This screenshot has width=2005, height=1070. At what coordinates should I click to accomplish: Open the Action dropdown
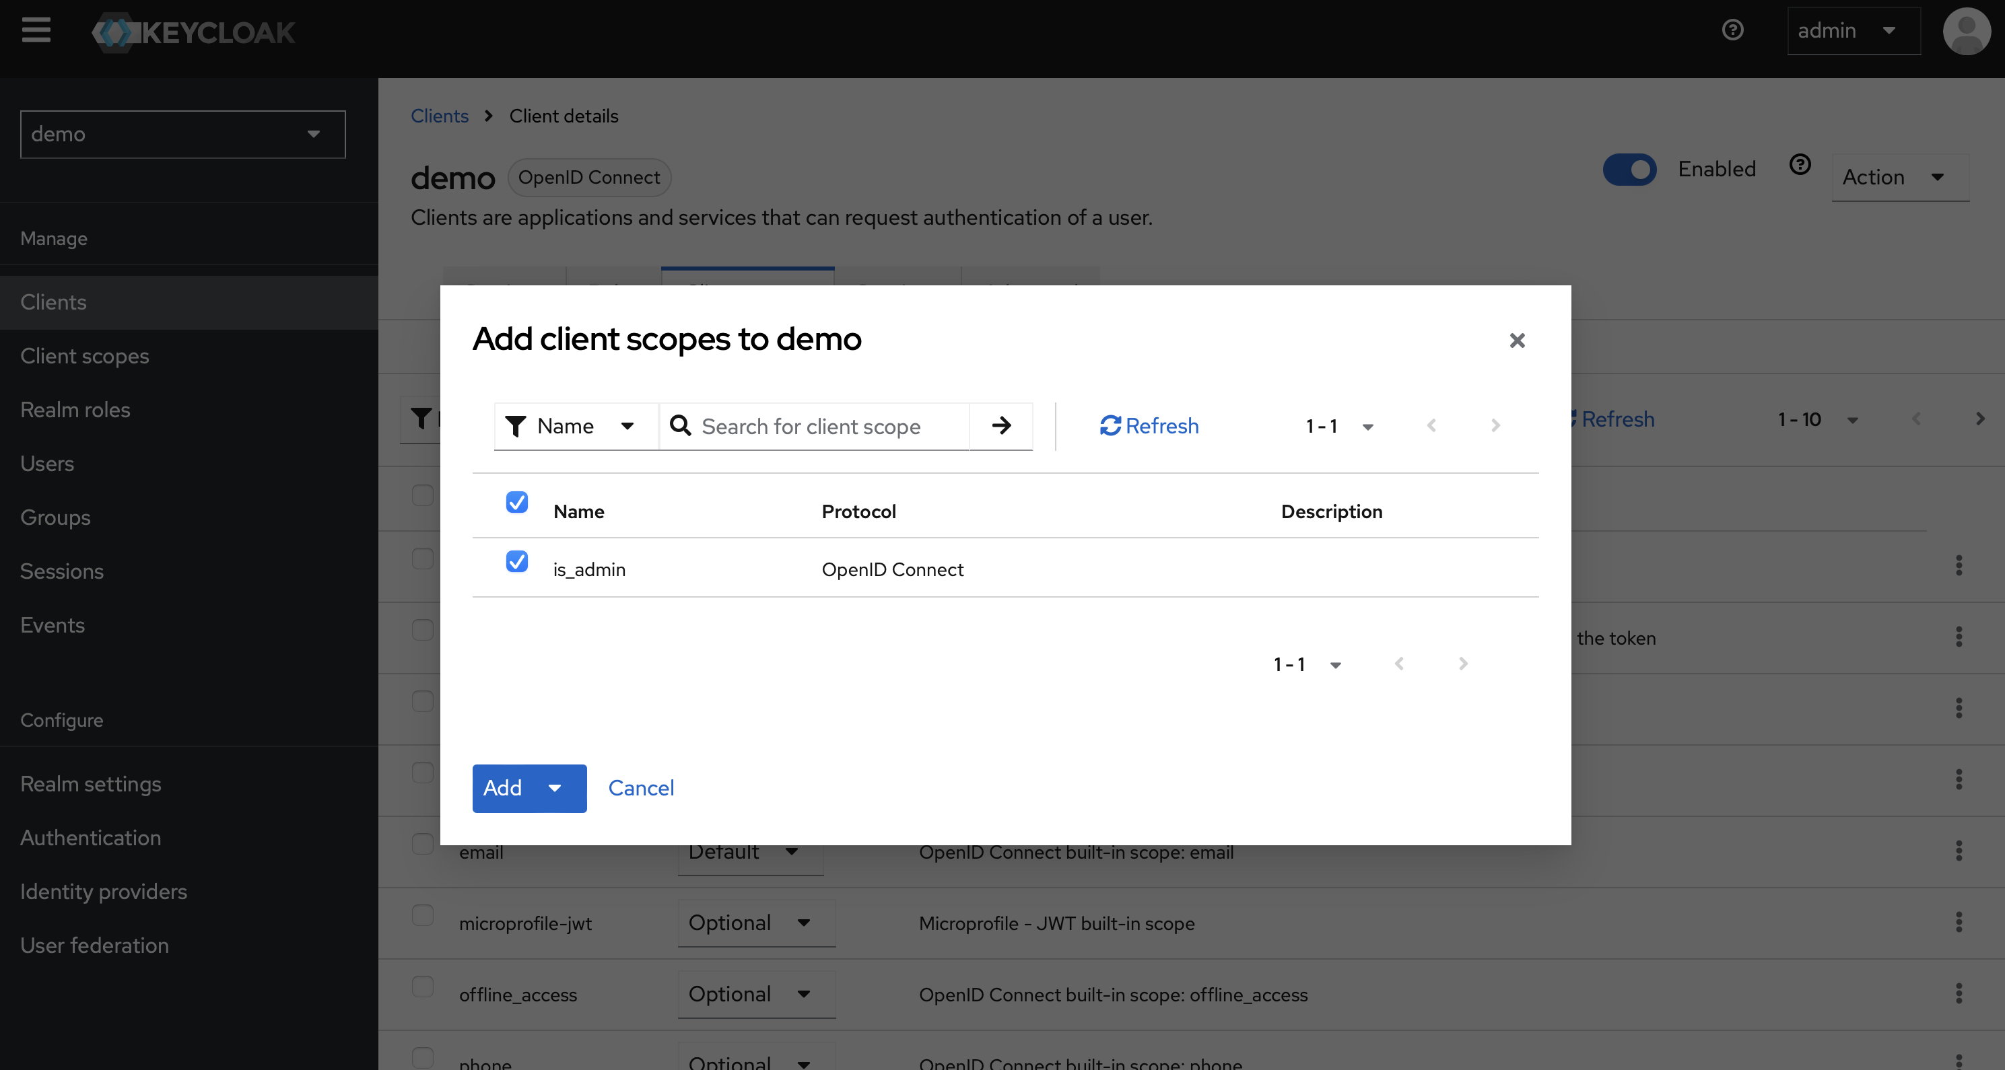tap(1901, 178)
